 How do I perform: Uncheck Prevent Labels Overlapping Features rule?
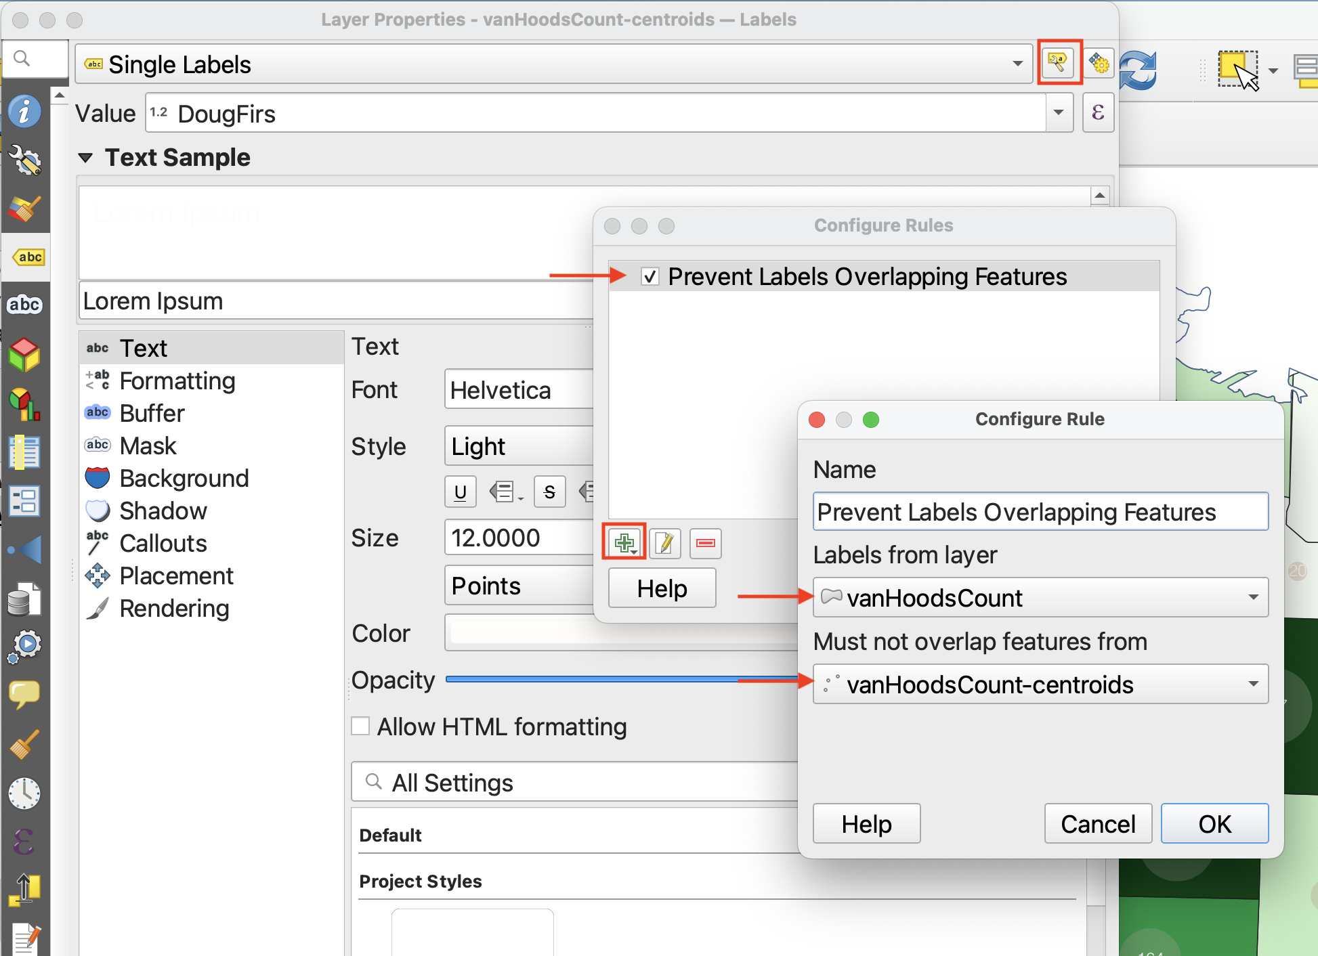click(x=650, y=276)
